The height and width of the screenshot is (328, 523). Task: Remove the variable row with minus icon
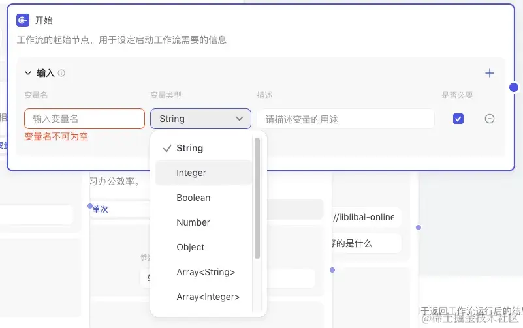(x=489, y=119)
